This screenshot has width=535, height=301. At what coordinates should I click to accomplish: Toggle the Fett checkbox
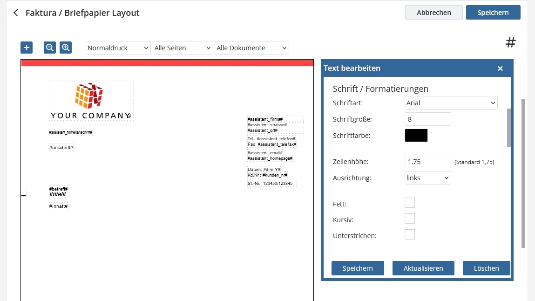410,203
